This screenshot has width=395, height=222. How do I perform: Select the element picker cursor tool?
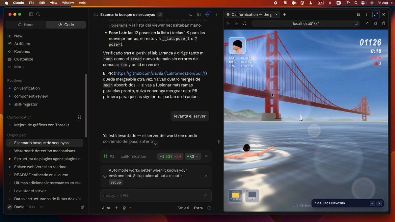pyautogui.click(x=375, y=23)
